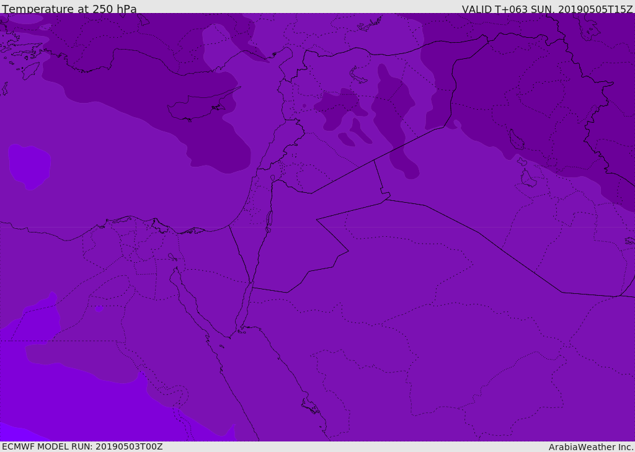Click the 'VALID T+063 SUN. 20190505T15Z' timestamp
The image size is (635, 452).
(547, 9)
